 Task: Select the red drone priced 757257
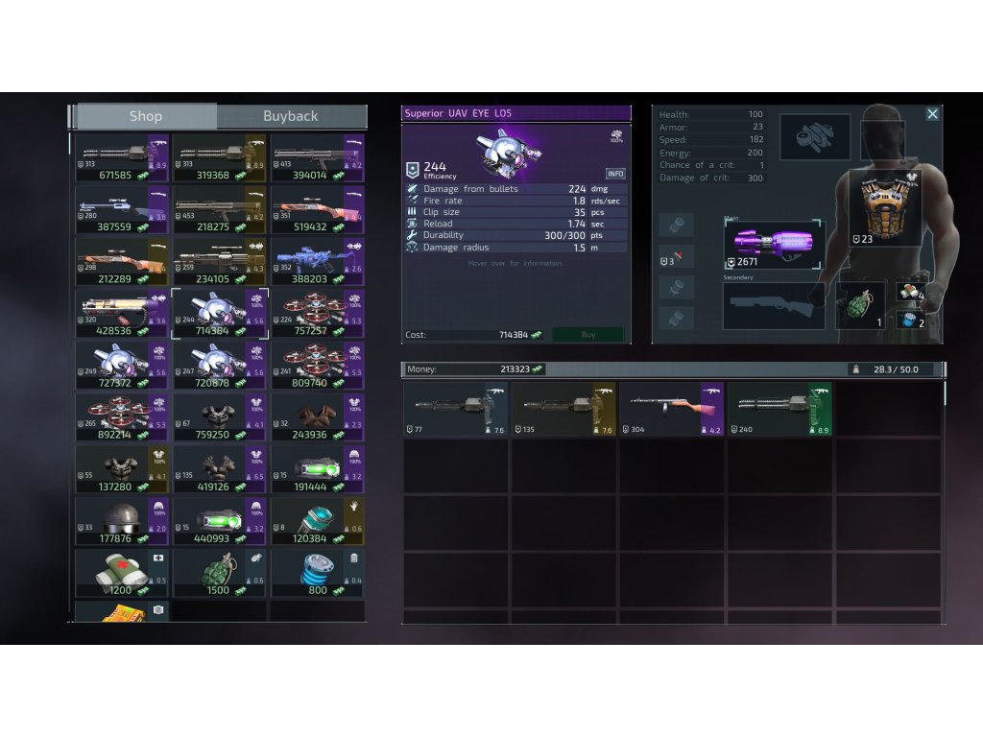pyautogui.click(x=317, y=314)
